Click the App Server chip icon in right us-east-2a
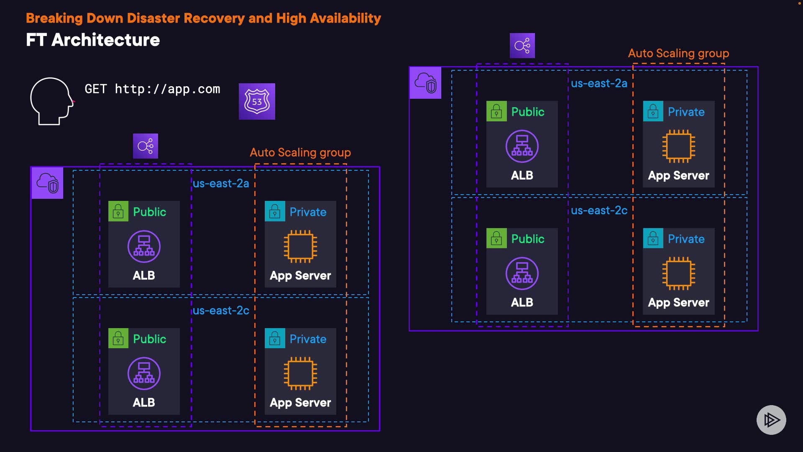Screen dimensions: 803x452 point(678,146)
